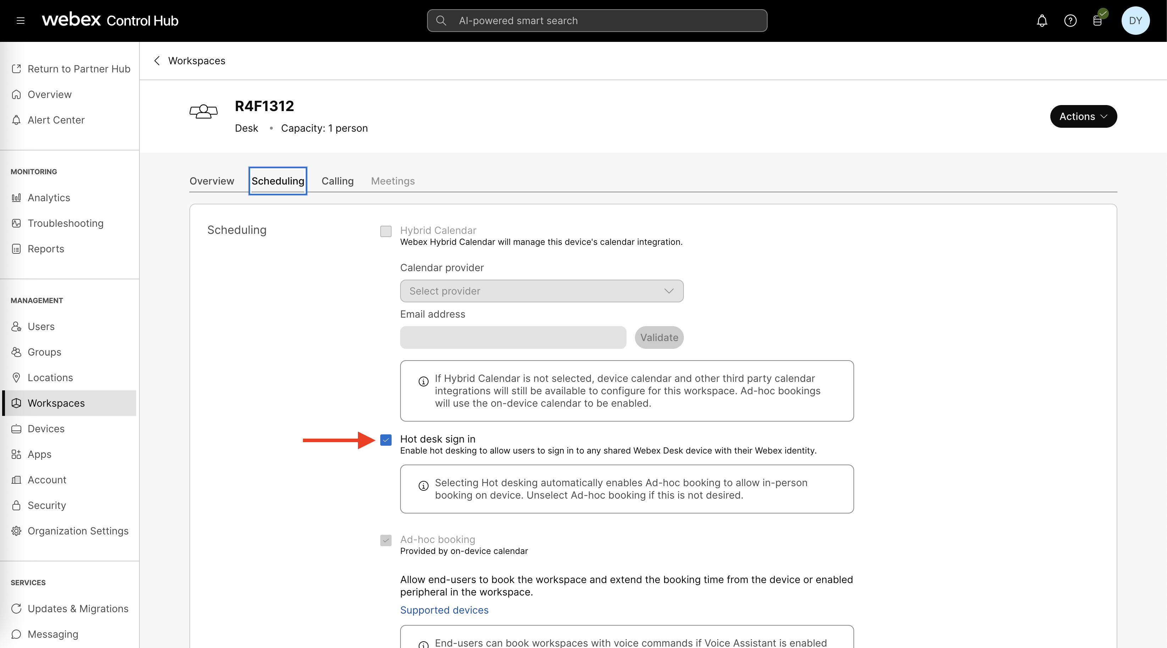Open Organization Settings
1167x648 pixels.
(78, 531)
